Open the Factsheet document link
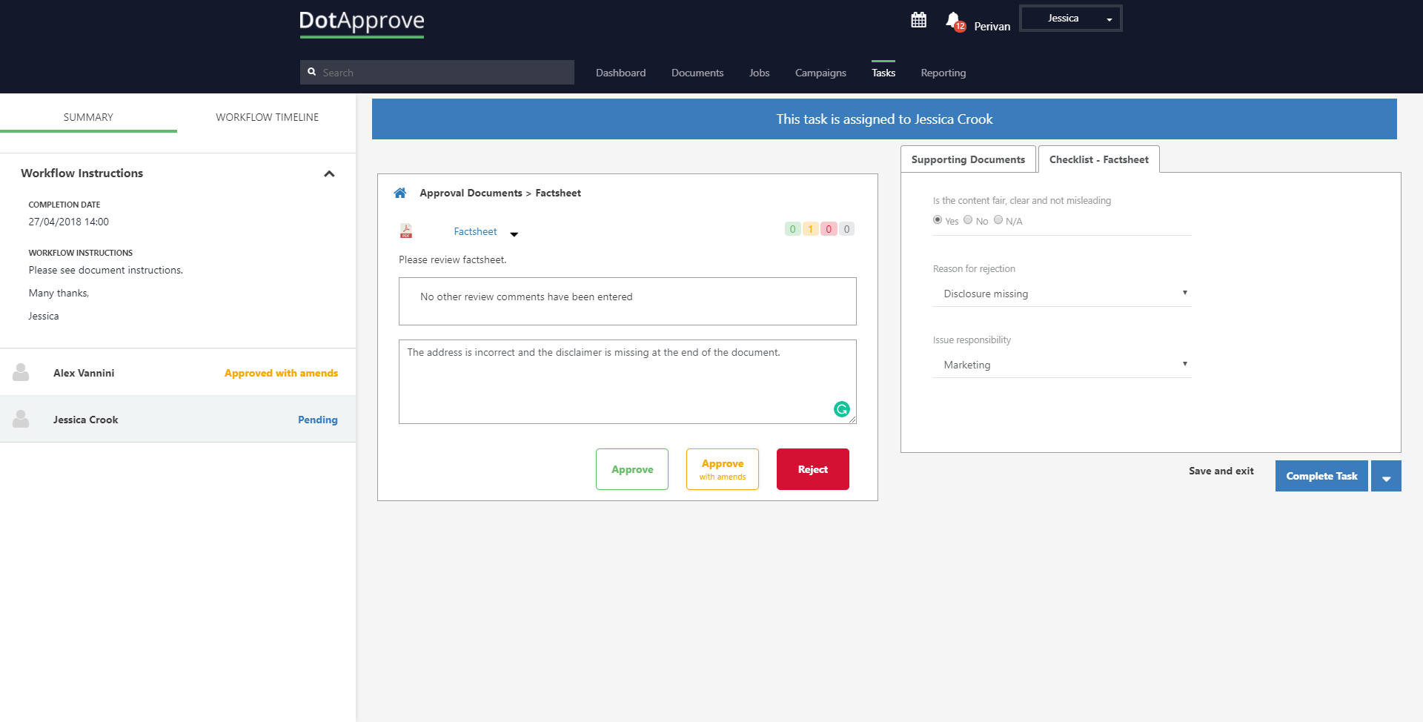The image size is (1423, 722). (x=475, y=231)
